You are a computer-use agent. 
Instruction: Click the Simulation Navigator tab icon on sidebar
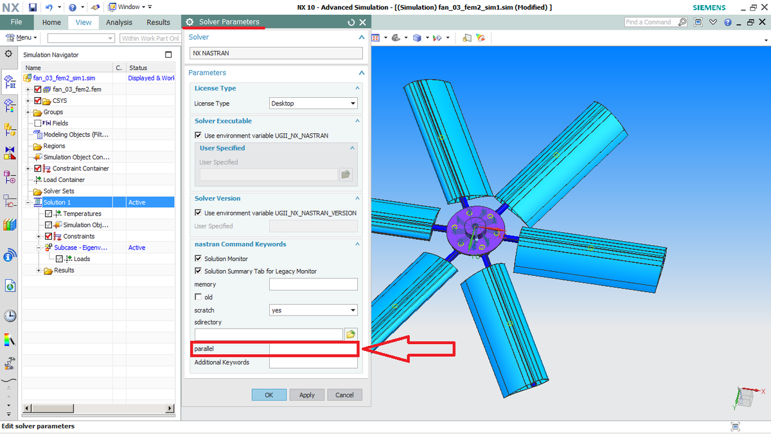coord(10,82)
